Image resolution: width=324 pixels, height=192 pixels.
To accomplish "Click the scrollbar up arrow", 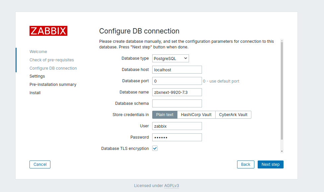I will [x=282, y=41].
